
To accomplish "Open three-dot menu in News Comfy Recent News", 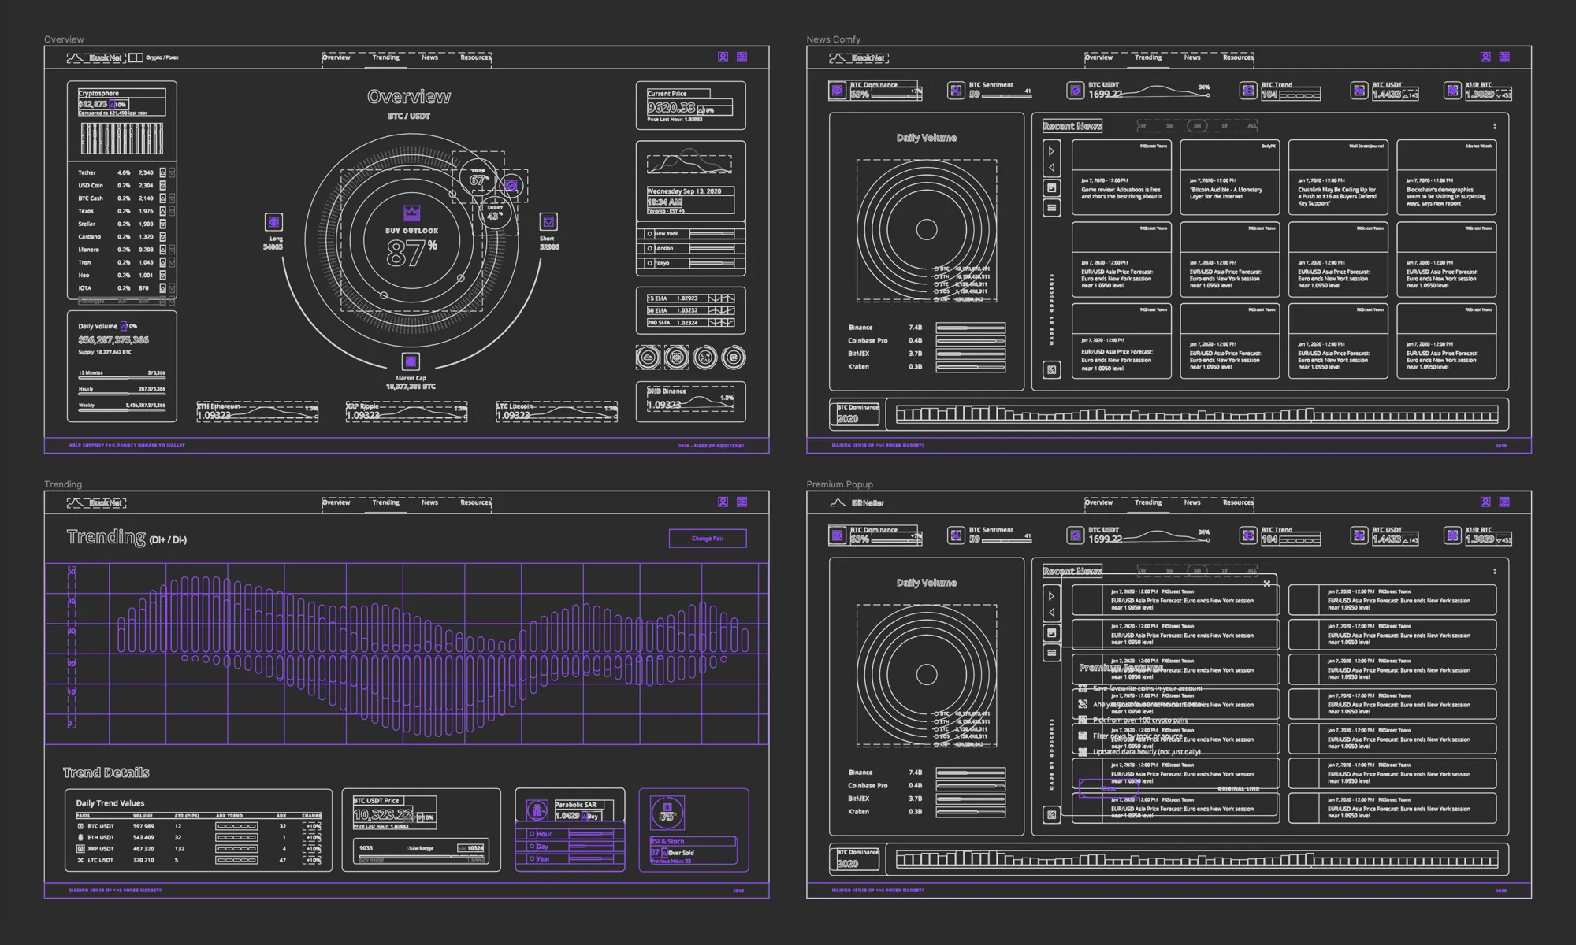I will point(1495,126).
